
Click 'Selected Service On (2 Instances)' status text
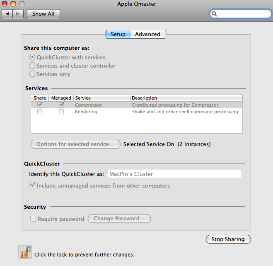tap(167, 144)
